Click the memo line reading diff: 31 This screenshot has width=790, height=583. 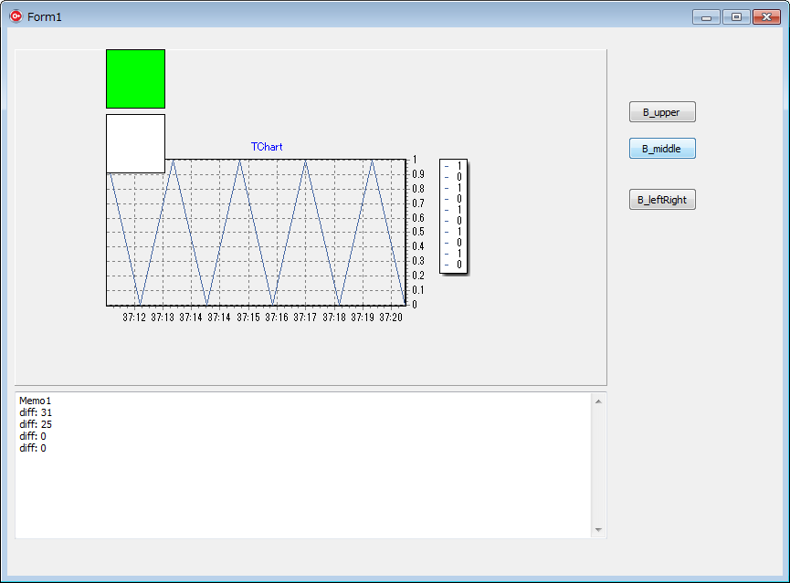point(38,412)
